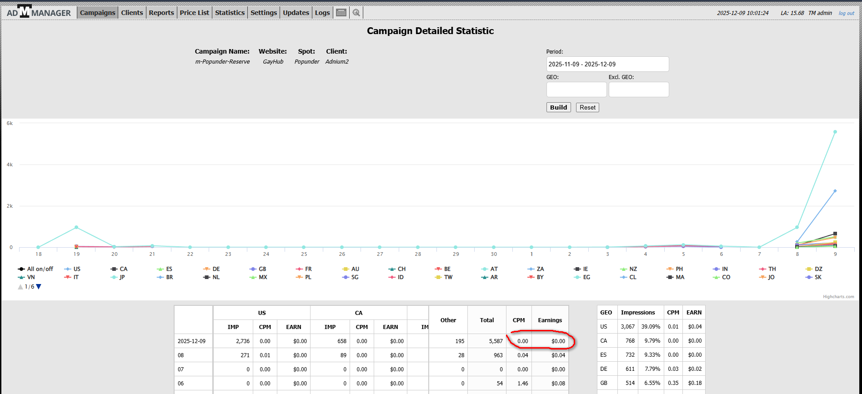Toggle All on/off in the chart legend
862x394 pixels.
[x=36, y=269]
